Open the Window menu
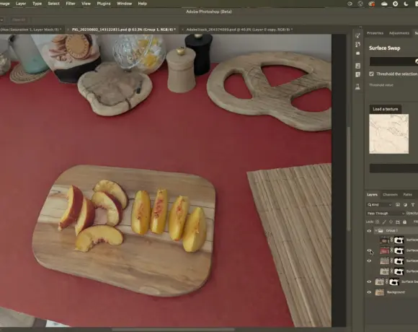 point(124,4)
